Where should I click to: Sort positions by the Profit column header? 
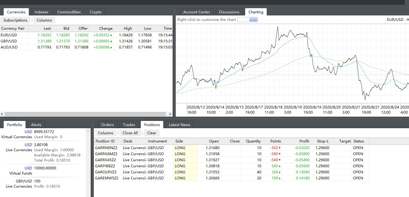(x=303, y=141)
